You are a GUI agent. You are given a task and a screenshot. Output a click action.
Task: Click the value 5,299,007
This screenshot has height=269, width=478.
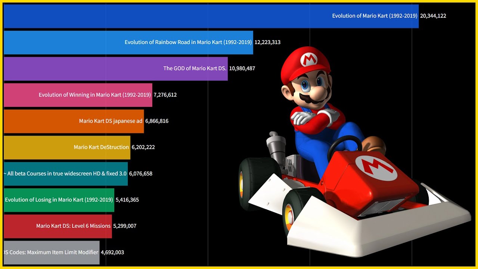pyautogui.click(x=125, y=226)
